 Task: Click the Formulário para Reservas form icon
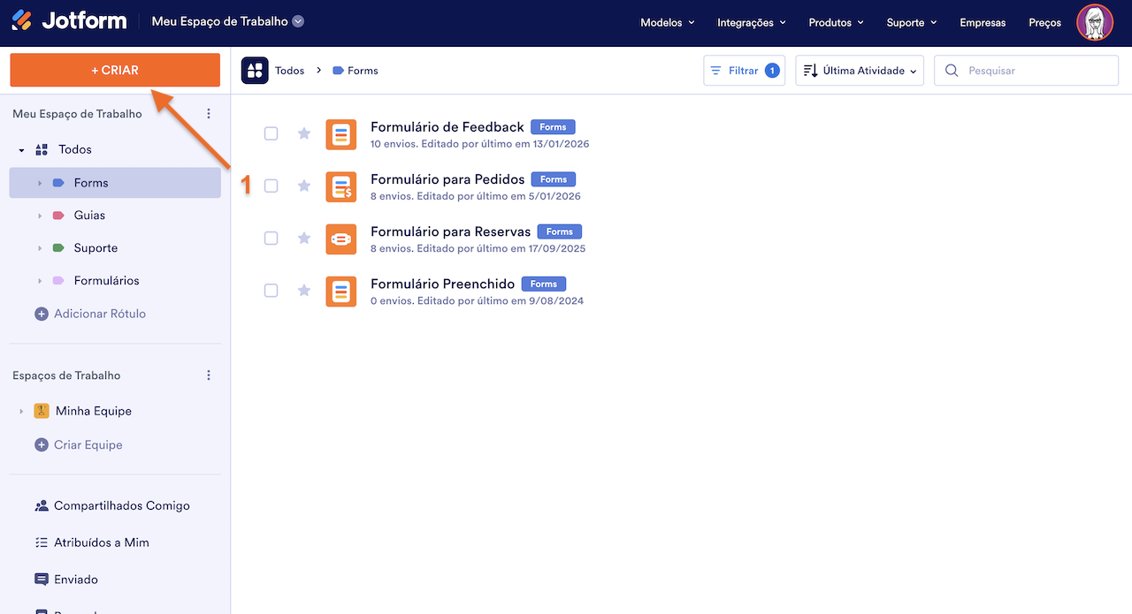(x=341, y=239)
